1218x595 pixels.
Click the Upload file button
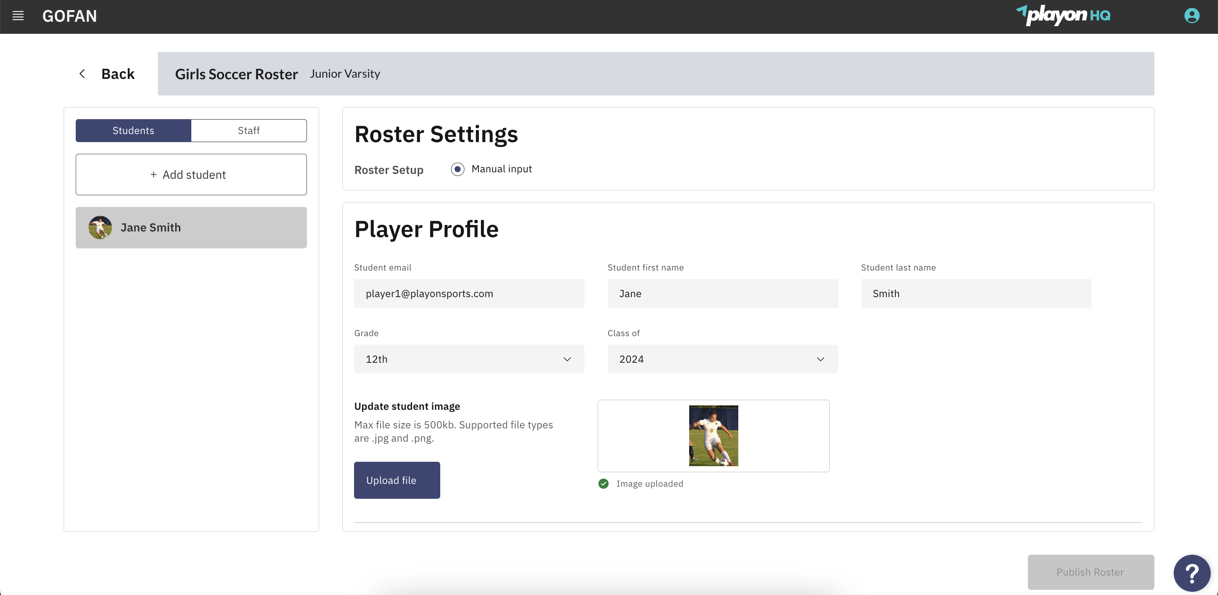click(x=397, y=480)
